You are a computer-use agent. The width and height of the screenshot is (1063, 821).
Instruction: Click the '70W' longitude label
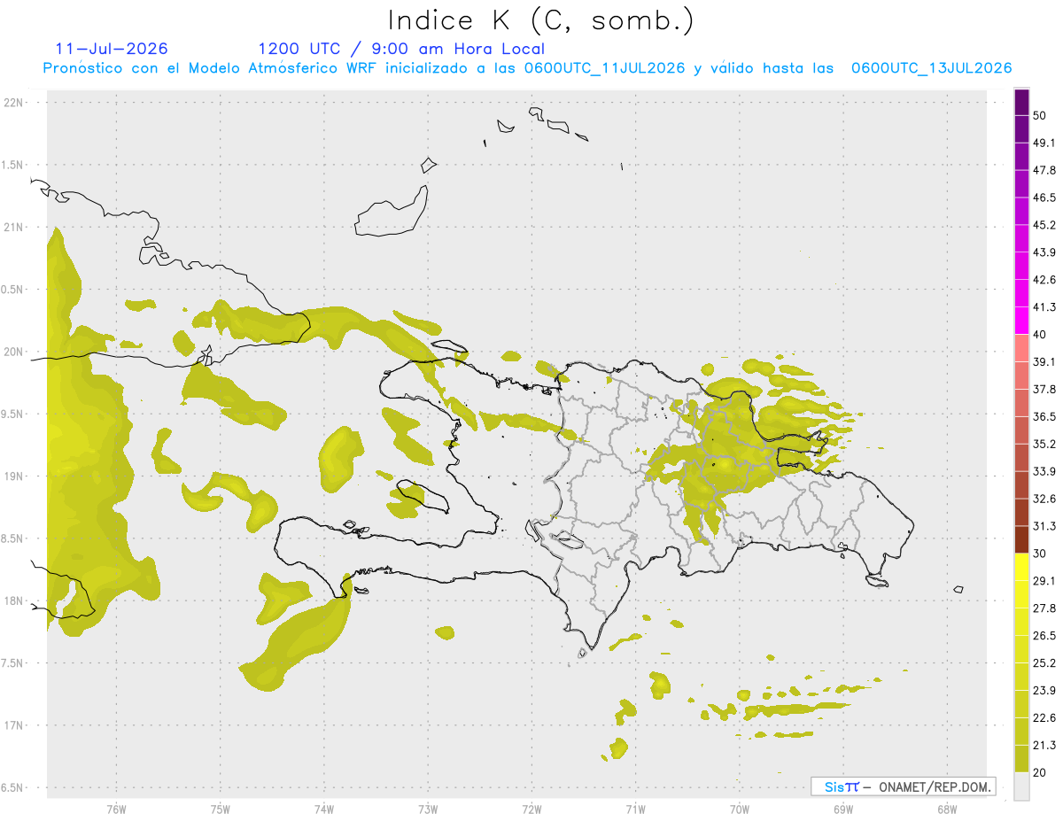[x=740, y=809]
